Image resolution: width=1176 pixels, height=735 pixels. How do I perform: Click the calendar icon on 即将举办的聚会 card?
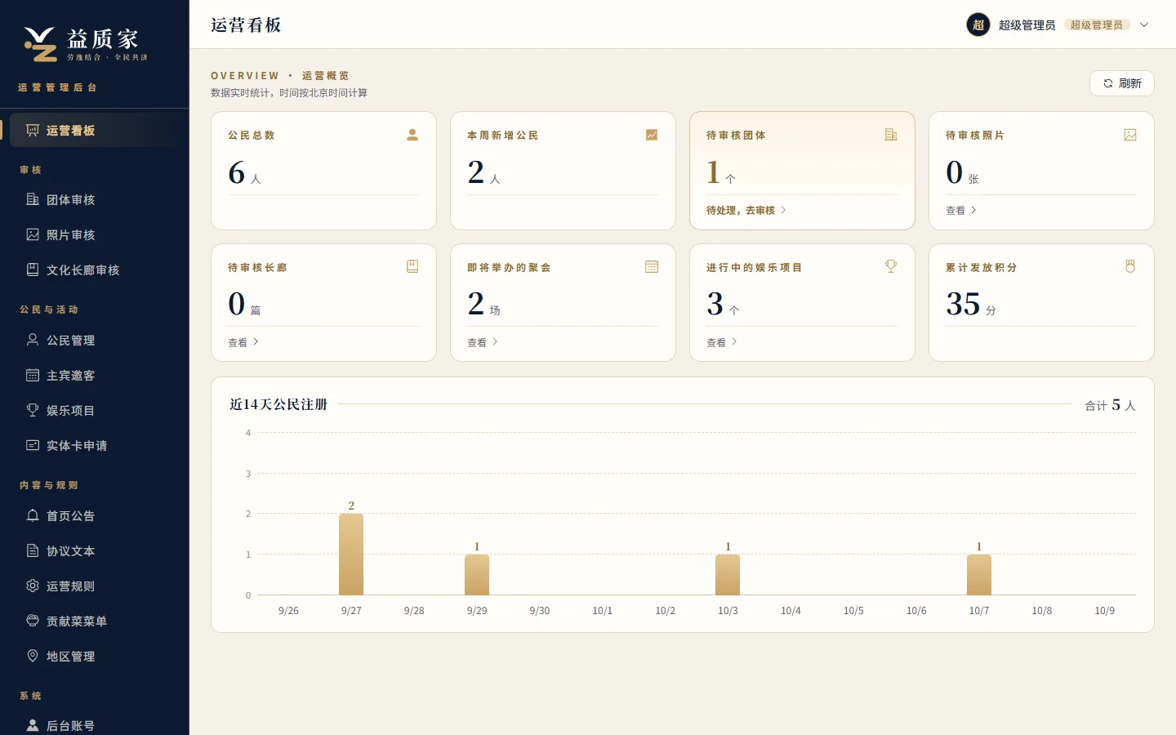pos(652,266)
